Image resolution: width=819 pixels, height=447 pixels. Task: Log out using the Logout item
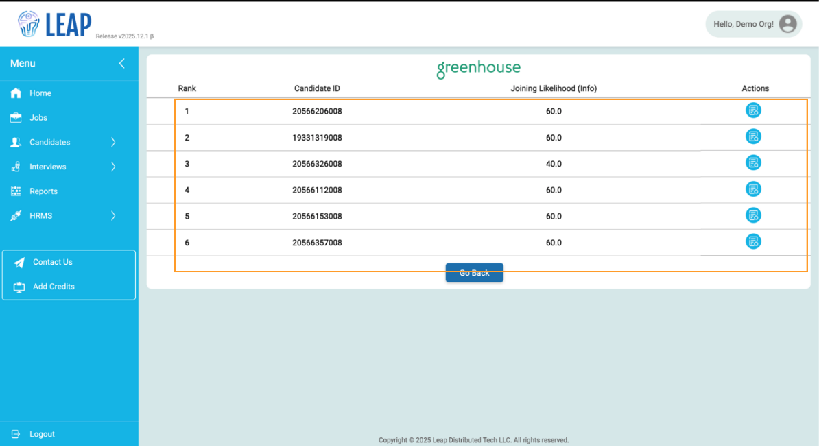(41, 434)
